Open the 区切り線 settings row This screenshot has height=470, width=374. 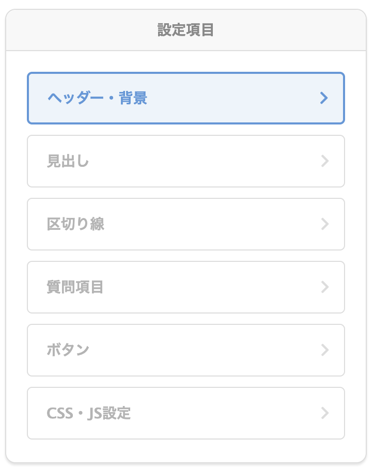pyautogui.click(x=186, y=224)
